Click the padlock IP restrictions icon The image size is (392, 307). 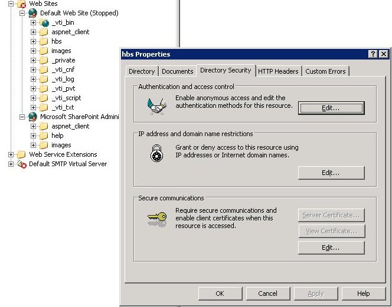[156, 153]
